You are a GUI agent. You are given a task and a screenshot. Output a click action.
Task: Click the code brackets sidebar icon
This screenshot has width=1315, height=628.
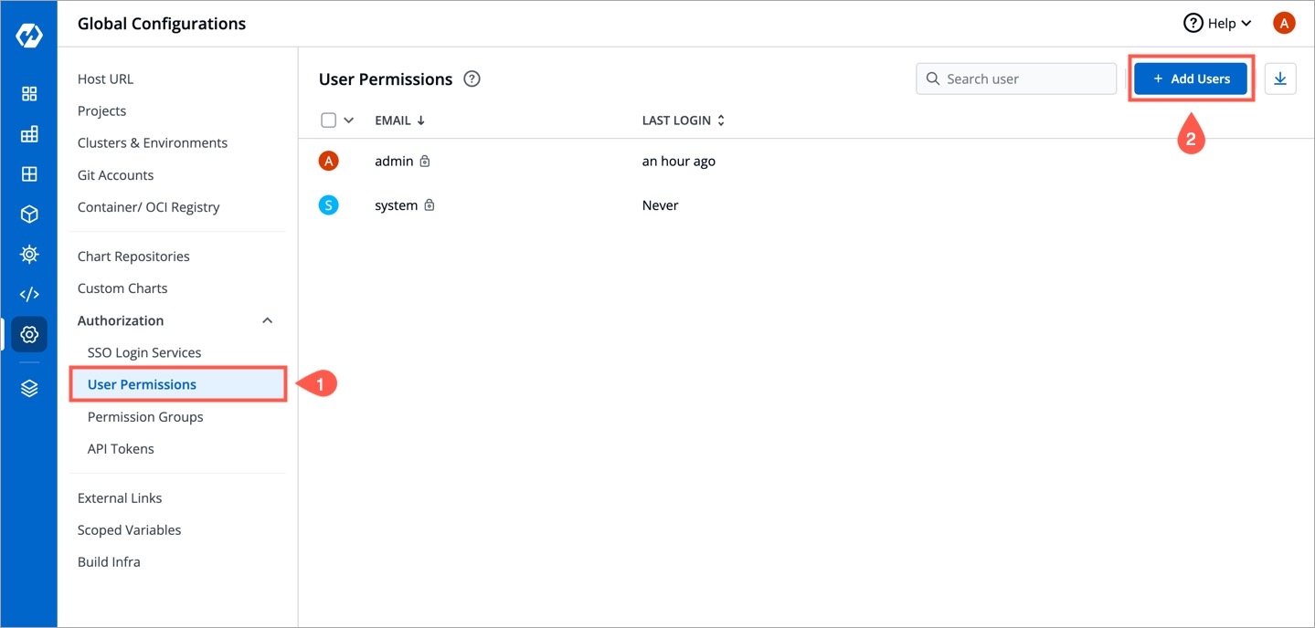[x=29, y=294]
